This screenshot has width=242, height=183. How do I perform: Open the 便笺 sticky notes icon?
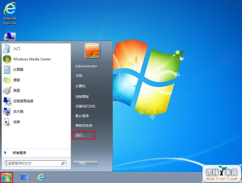pos(7,80)
